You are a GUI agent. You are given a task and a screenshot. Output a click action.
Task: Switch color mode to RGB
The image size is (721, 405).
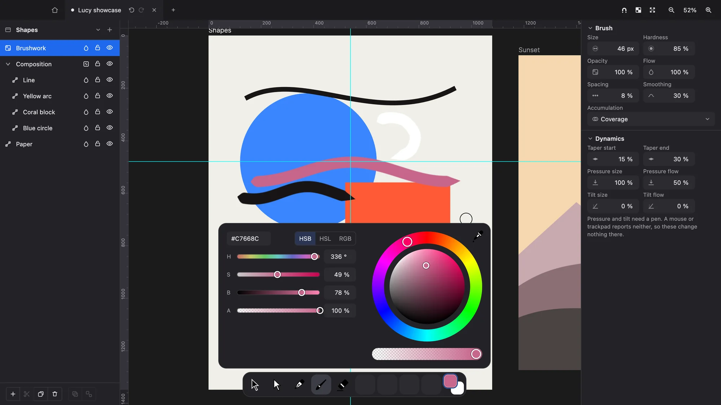(345, 239)
